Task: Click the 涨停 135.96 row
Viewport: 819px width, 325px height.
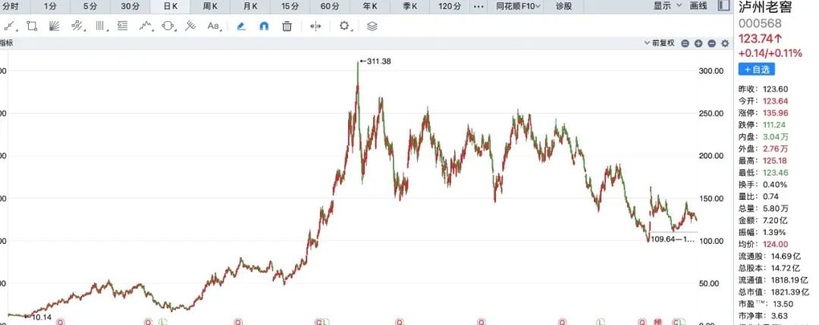Action: tap(764, 113)
